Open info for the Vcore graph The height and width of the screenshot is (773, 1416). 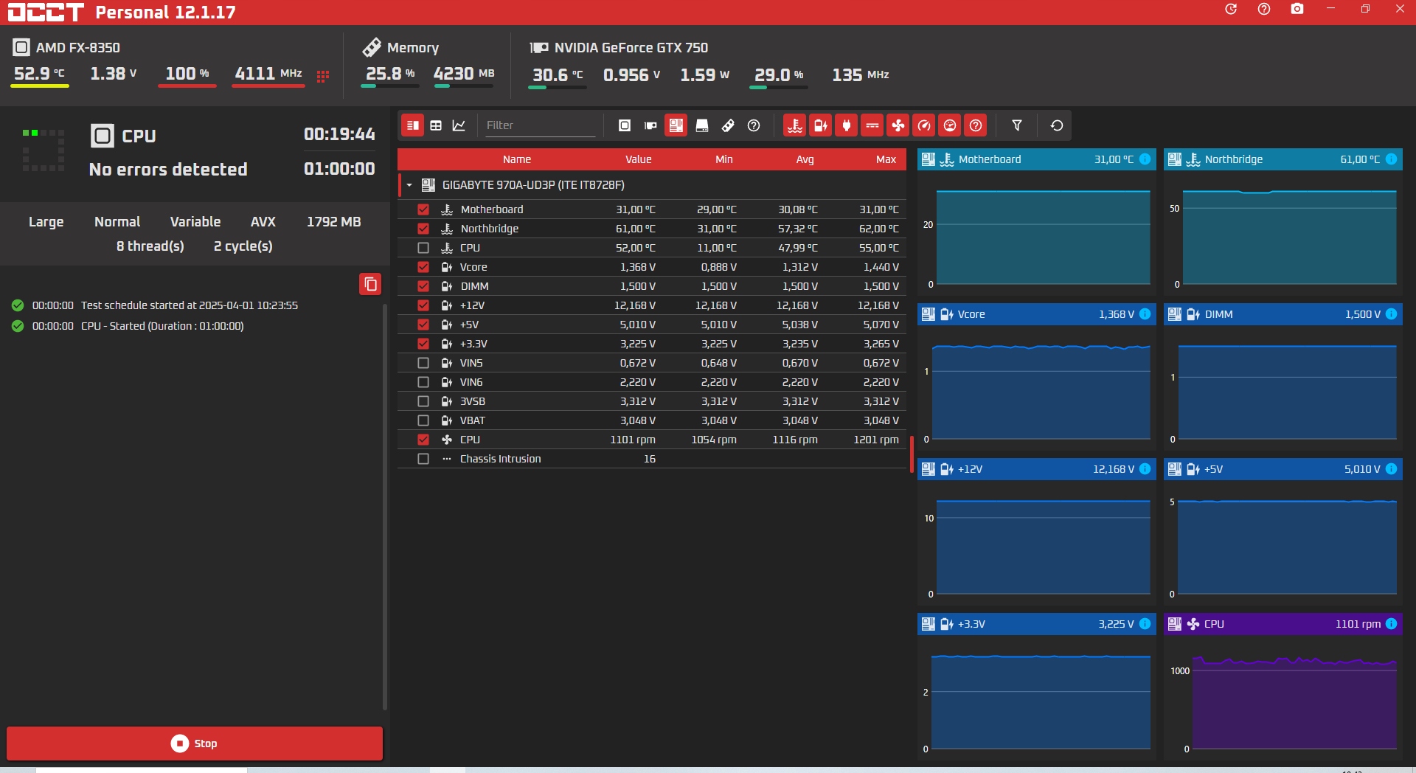(x=1145, y=314)
